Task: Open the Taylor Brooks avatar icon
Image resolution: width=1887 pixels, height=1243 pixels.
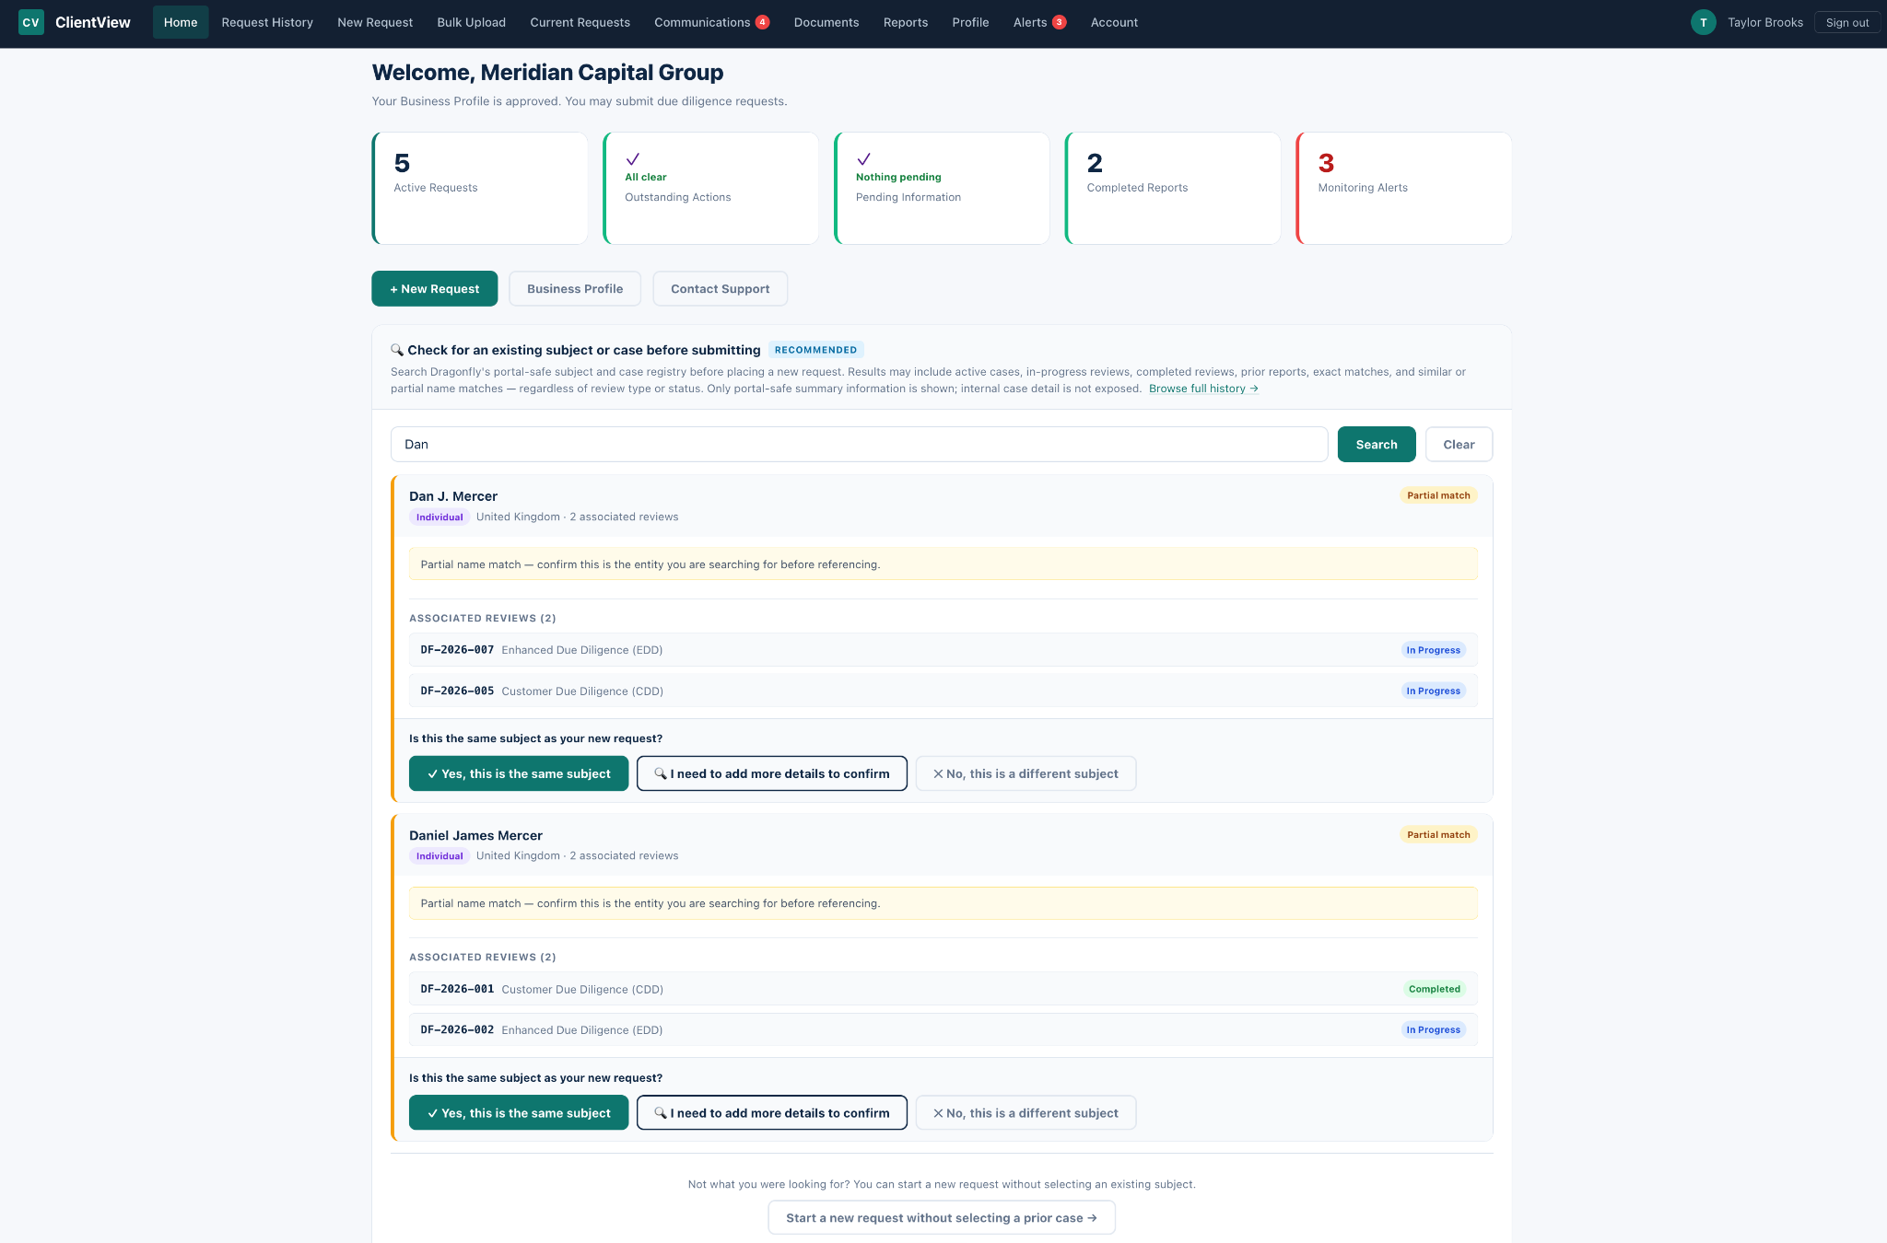Action: [x=1703, y=22]
